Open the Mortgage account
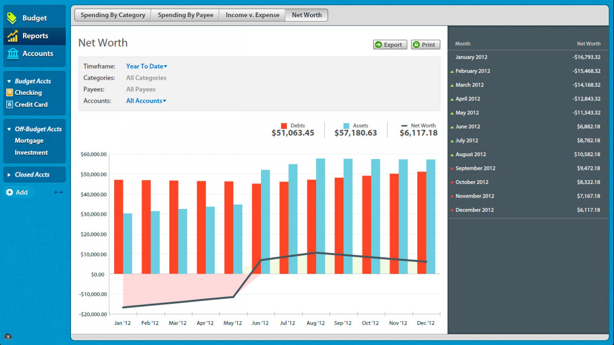This screenshot has height=345, width=614. (29, 141)
